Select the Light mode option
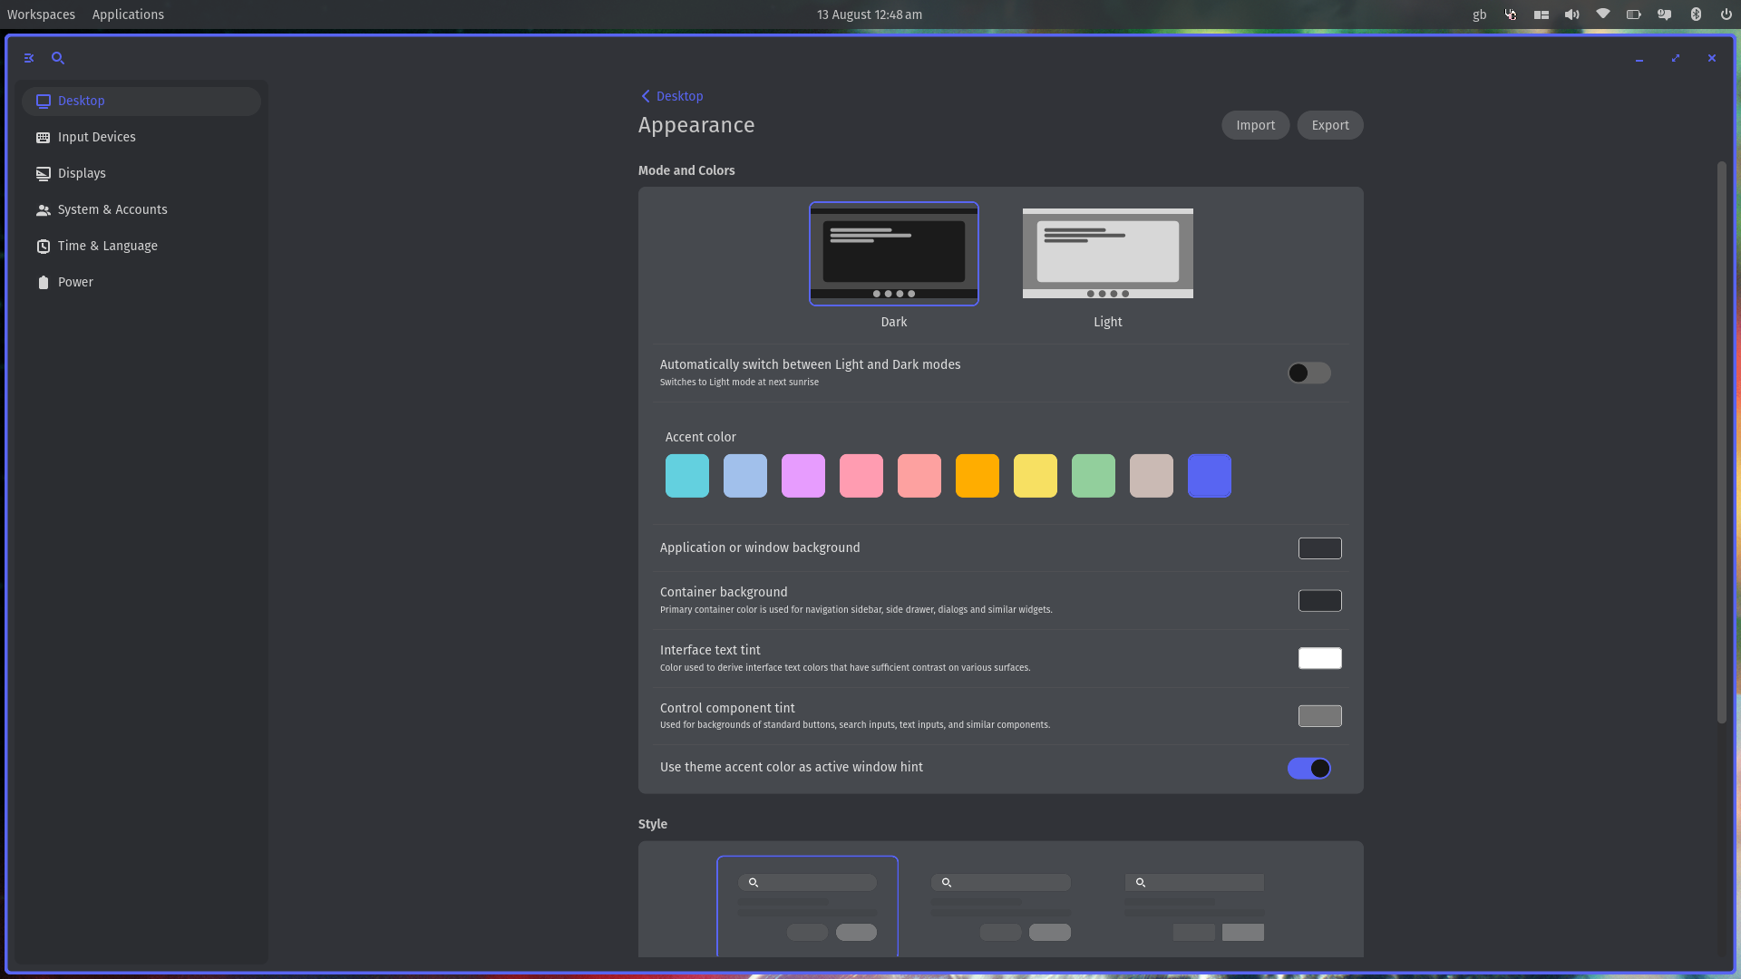 pos(1107,254)
